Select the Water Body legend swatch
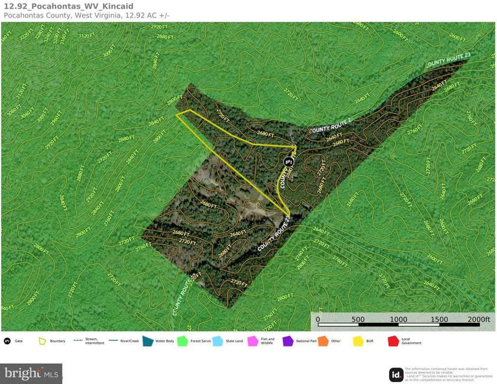The height and width of the screenshot is (384, 497). 148,341
